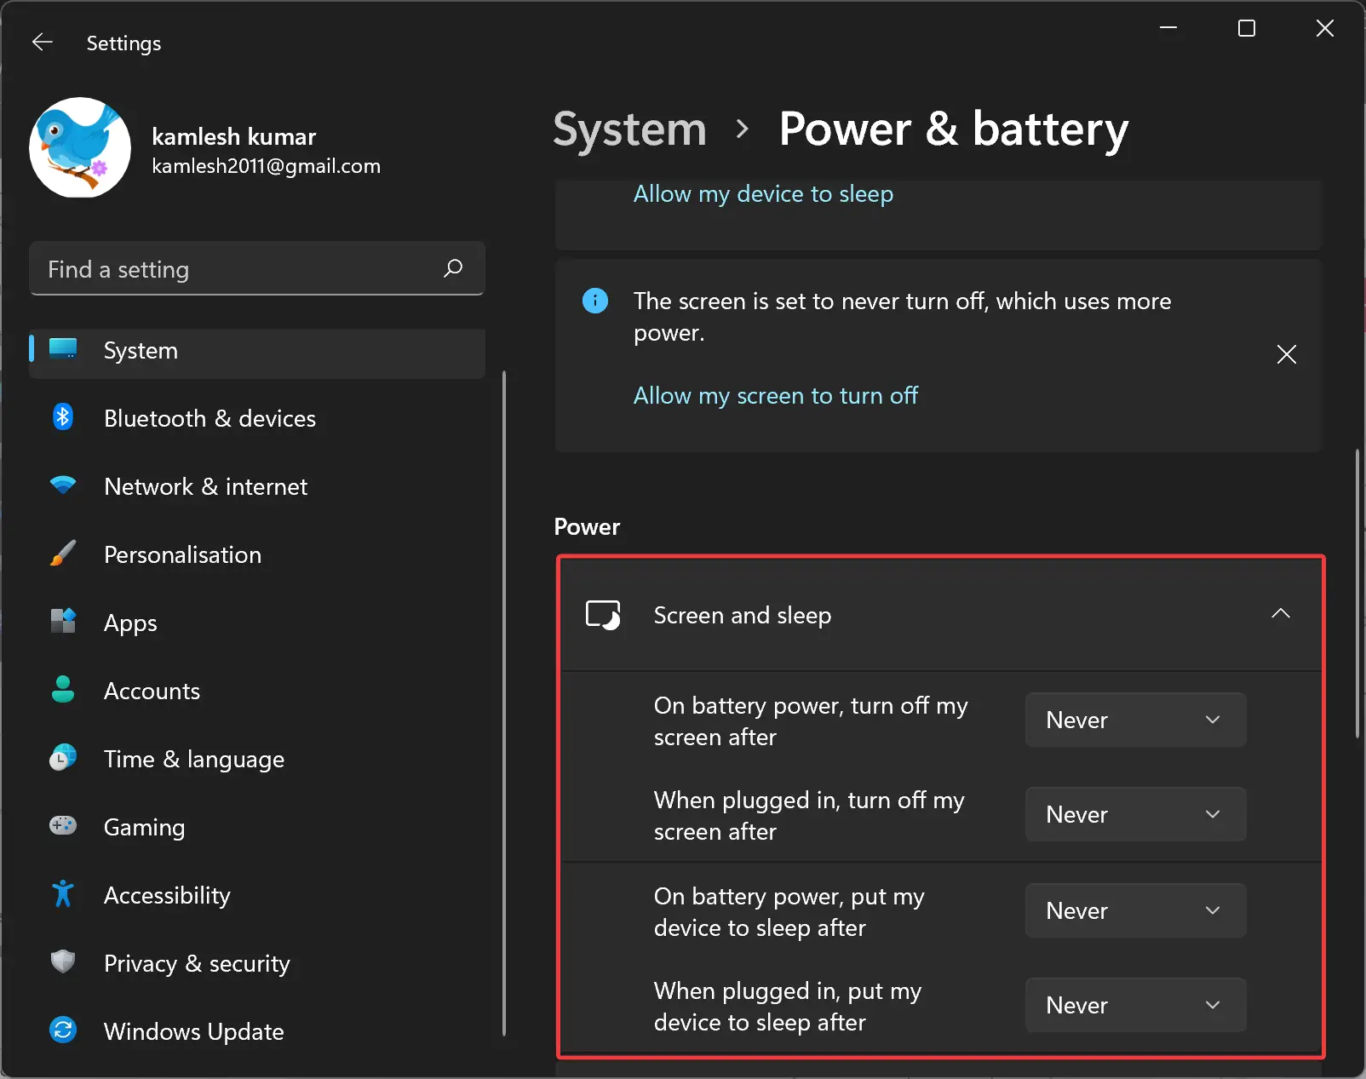Screen dimensions: 1366x1079
Task: Click the Screen and sleep icon
Action: point(603,615)
